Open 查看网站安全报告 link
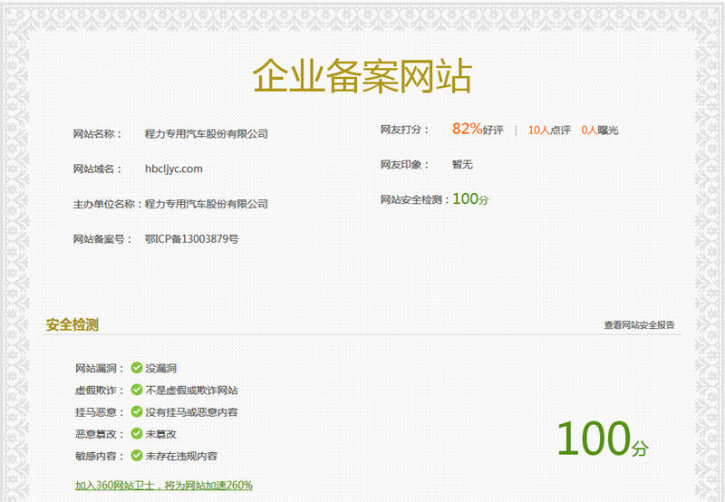The image size is (725, 502). pyautogui.click(x=639, y=324)
